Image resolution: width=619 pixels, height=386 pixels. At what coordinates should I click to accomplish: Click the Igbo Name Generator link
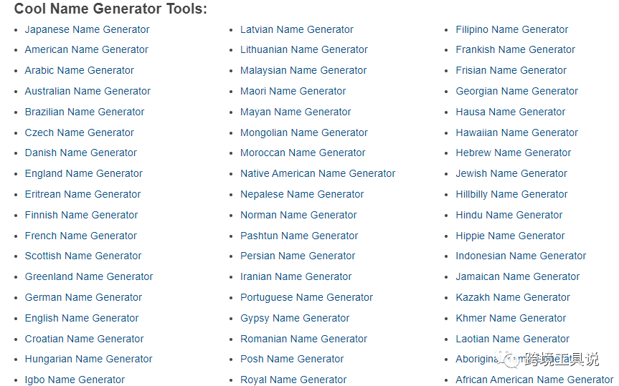[x=75, y=380]
